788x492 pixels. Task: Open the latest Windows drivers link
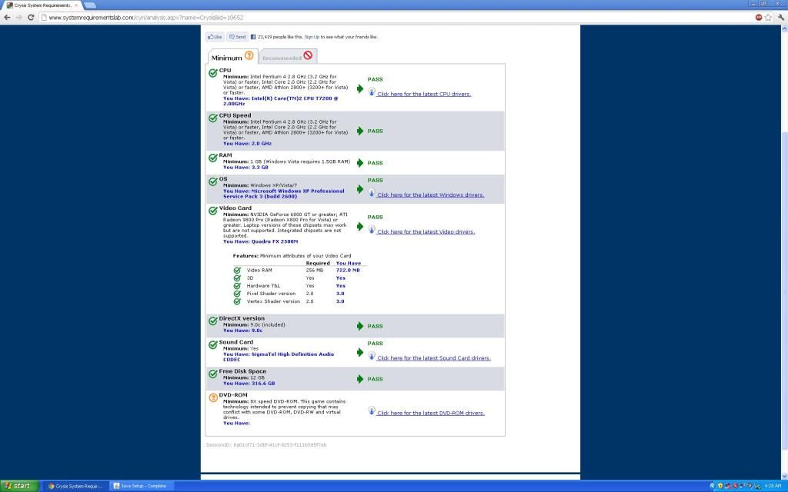pos(430,195)
